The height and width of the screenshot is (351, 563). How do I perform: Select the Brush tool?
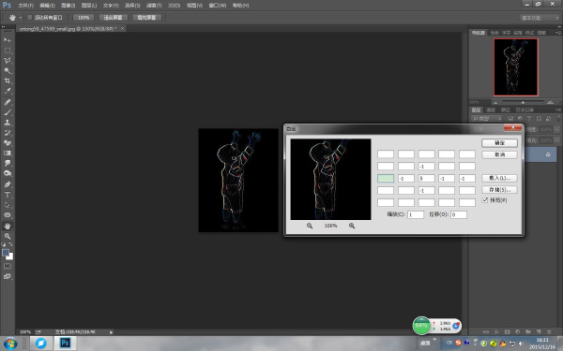pyautogui.click(x=8, y=112)
